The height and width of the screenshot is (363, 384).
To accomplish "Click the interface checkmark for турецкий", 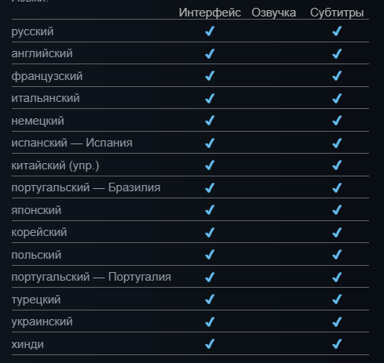I will (210, 299).
